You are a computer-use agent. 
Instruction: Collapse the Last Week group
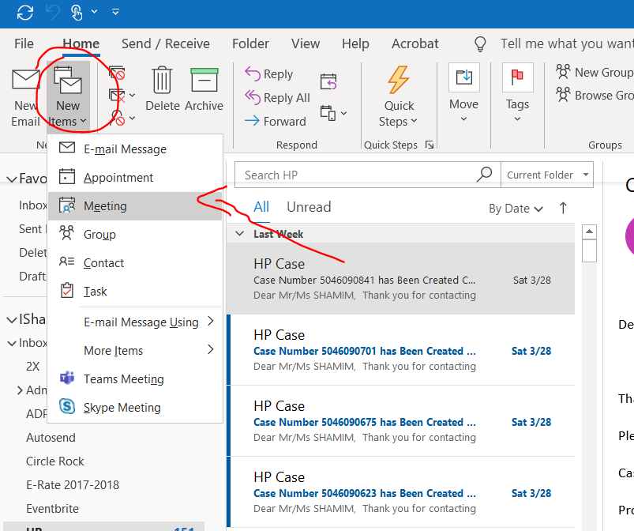click(240, 234)
